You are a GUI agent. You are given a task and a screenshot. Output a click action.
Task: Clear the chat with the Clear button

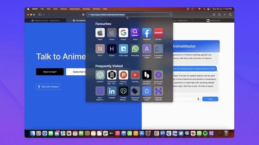pos(210,99)
